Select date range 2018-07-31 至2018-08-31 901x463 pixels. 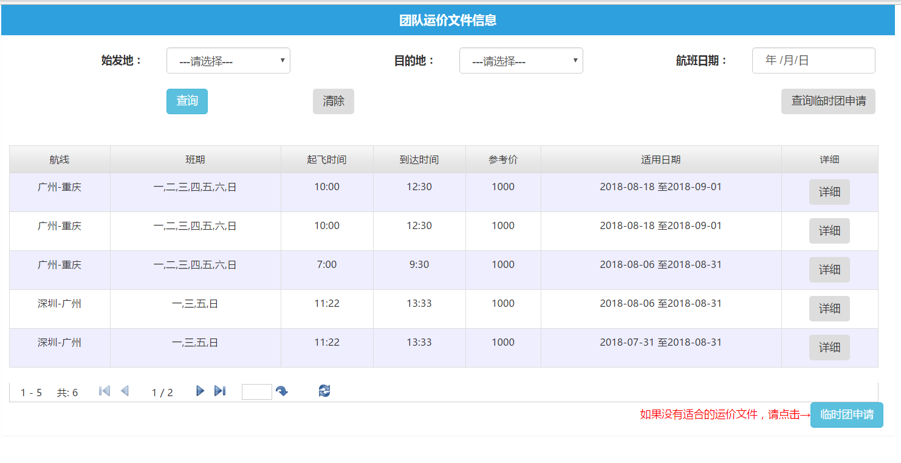661,343
